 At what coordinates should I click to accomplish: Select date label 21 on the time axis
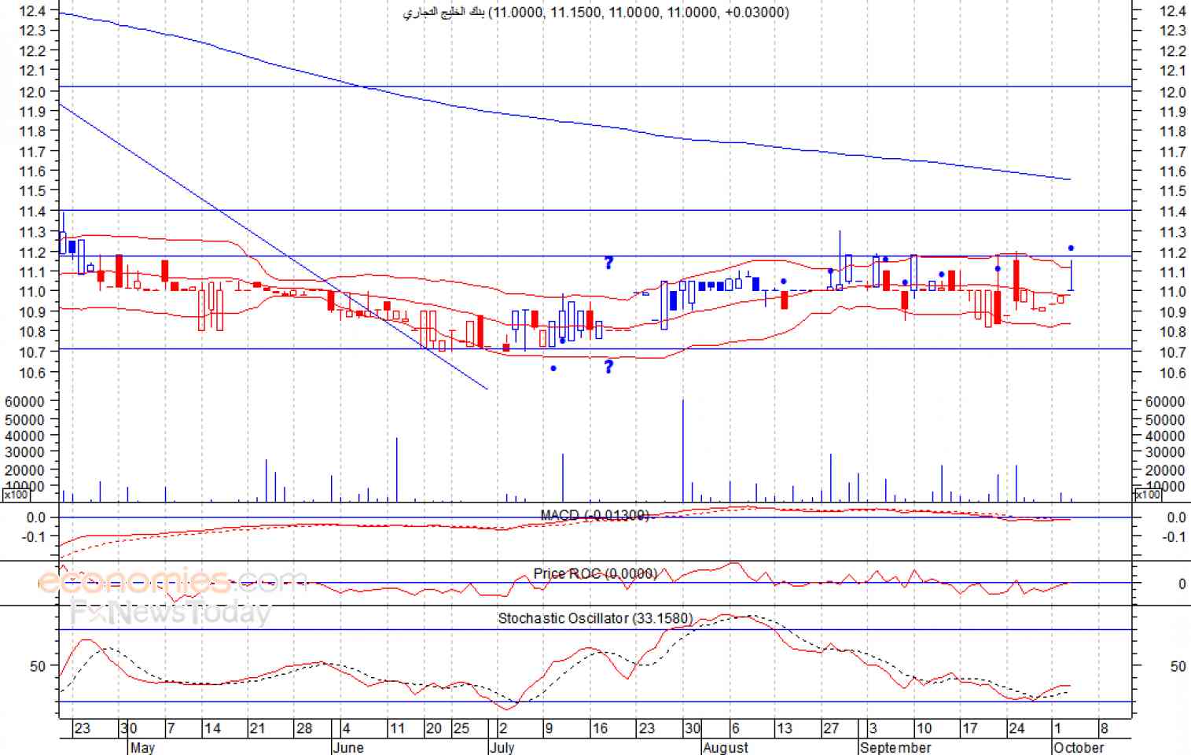click(257, 728)
